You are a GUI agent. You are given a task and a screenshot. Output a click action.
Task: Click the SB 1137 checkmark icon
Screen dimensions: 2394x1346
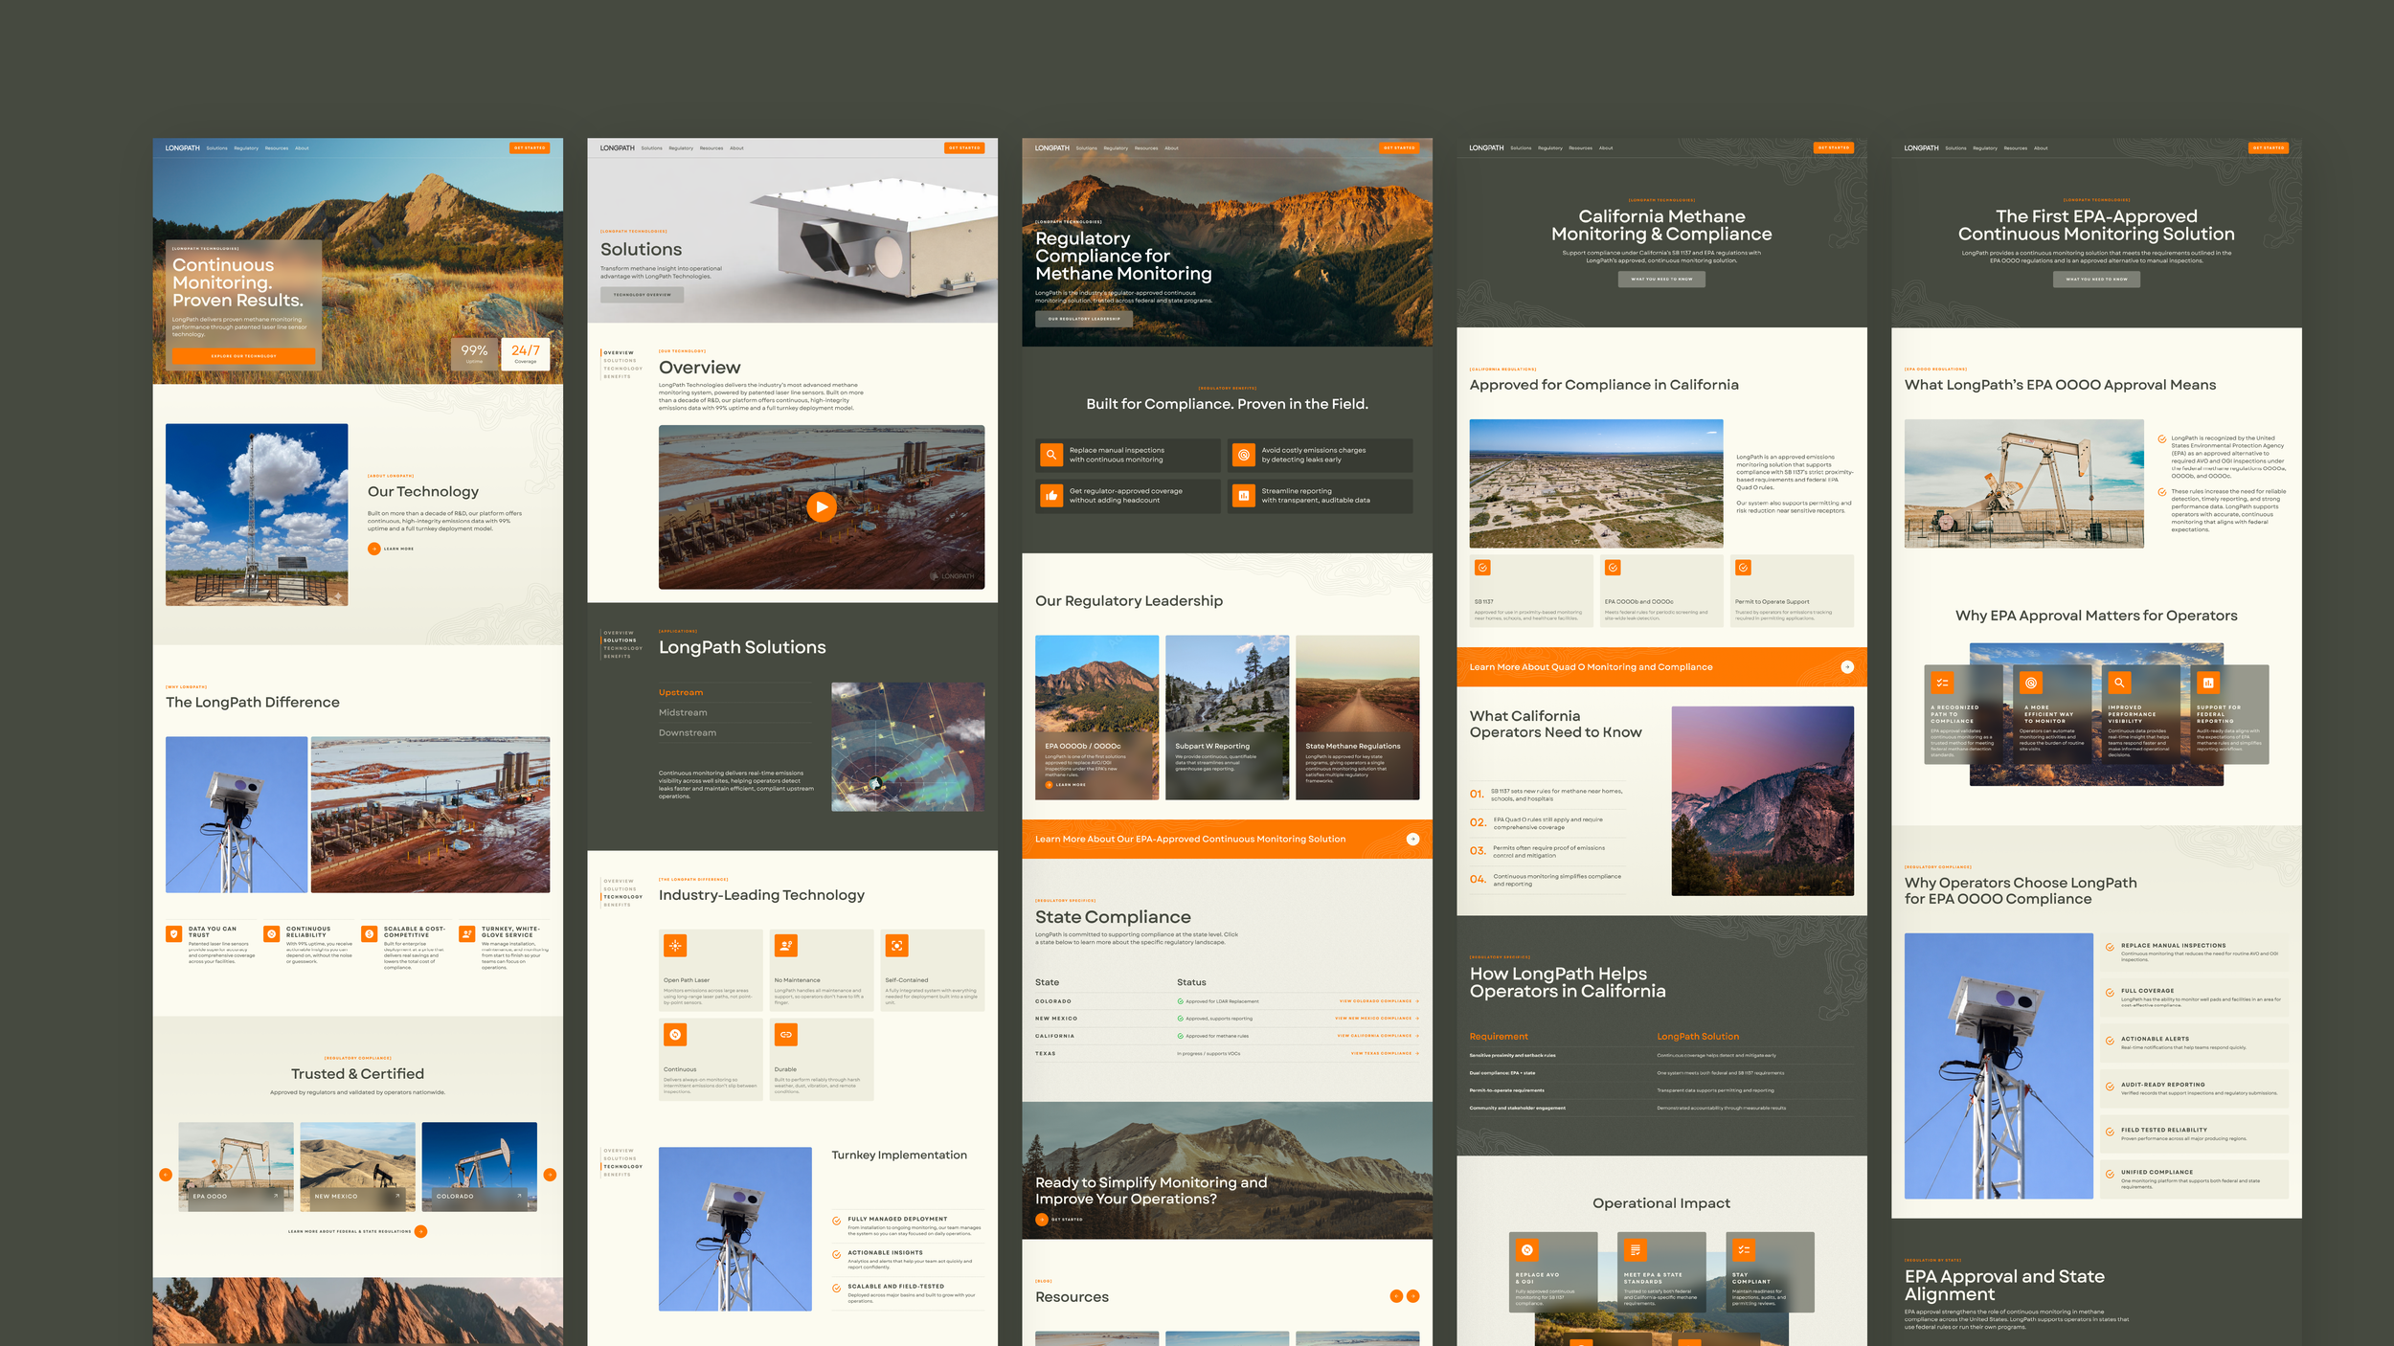click(x=1482, y=568)
